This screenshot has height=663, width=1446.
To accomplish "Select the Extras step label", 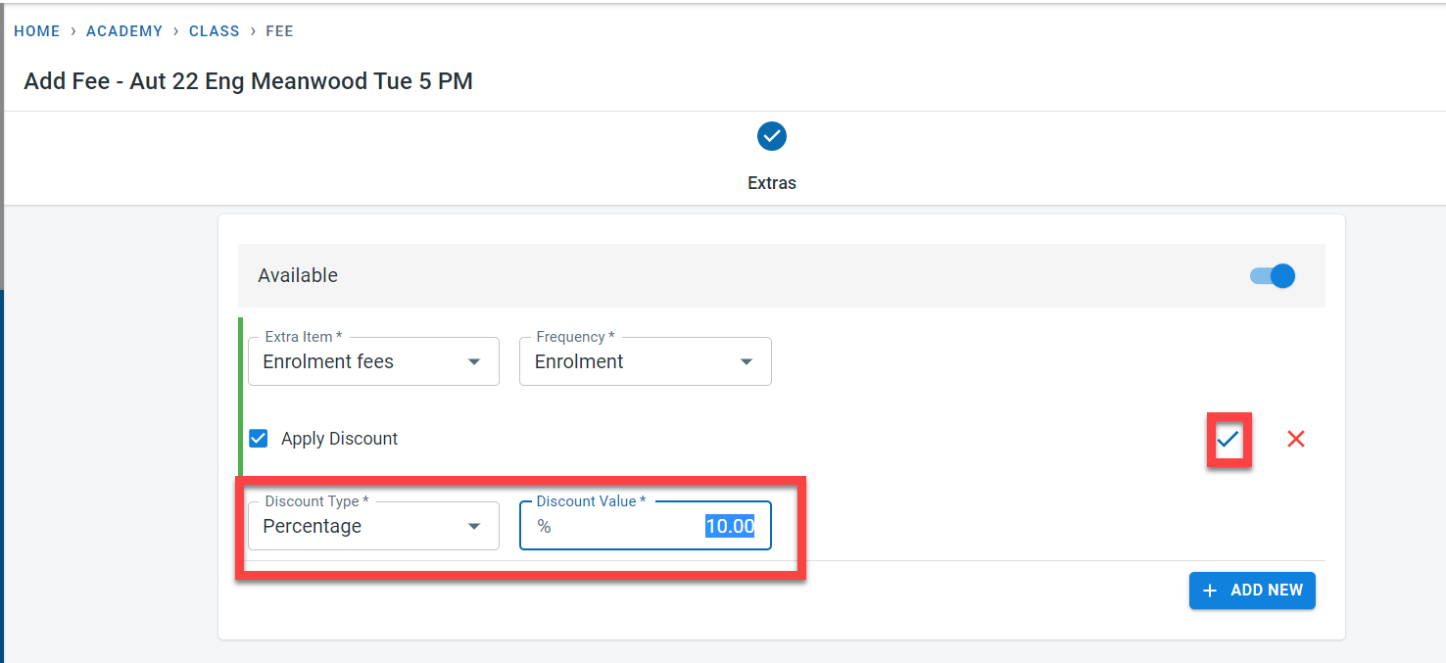I will [x=772, y=183].
